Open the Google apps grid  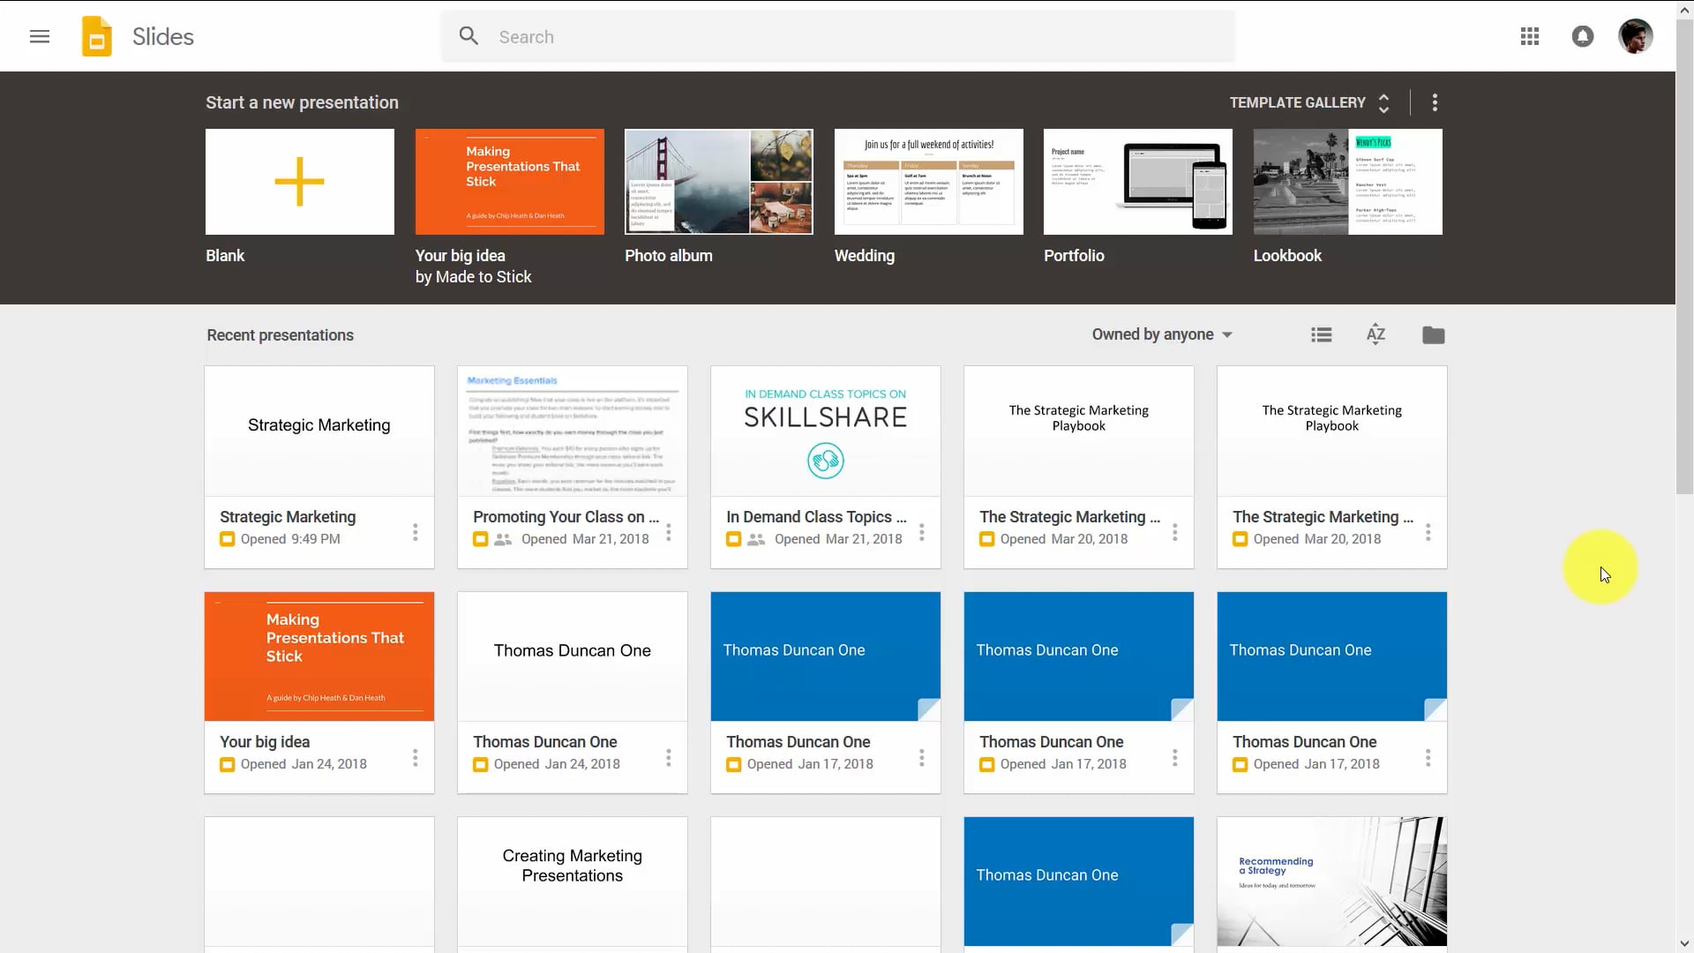(1530, 36)
